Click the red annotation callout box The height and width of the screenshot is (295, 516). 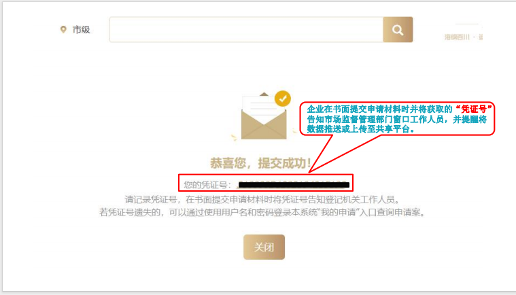pyautogui.click(x=397, y=119)
